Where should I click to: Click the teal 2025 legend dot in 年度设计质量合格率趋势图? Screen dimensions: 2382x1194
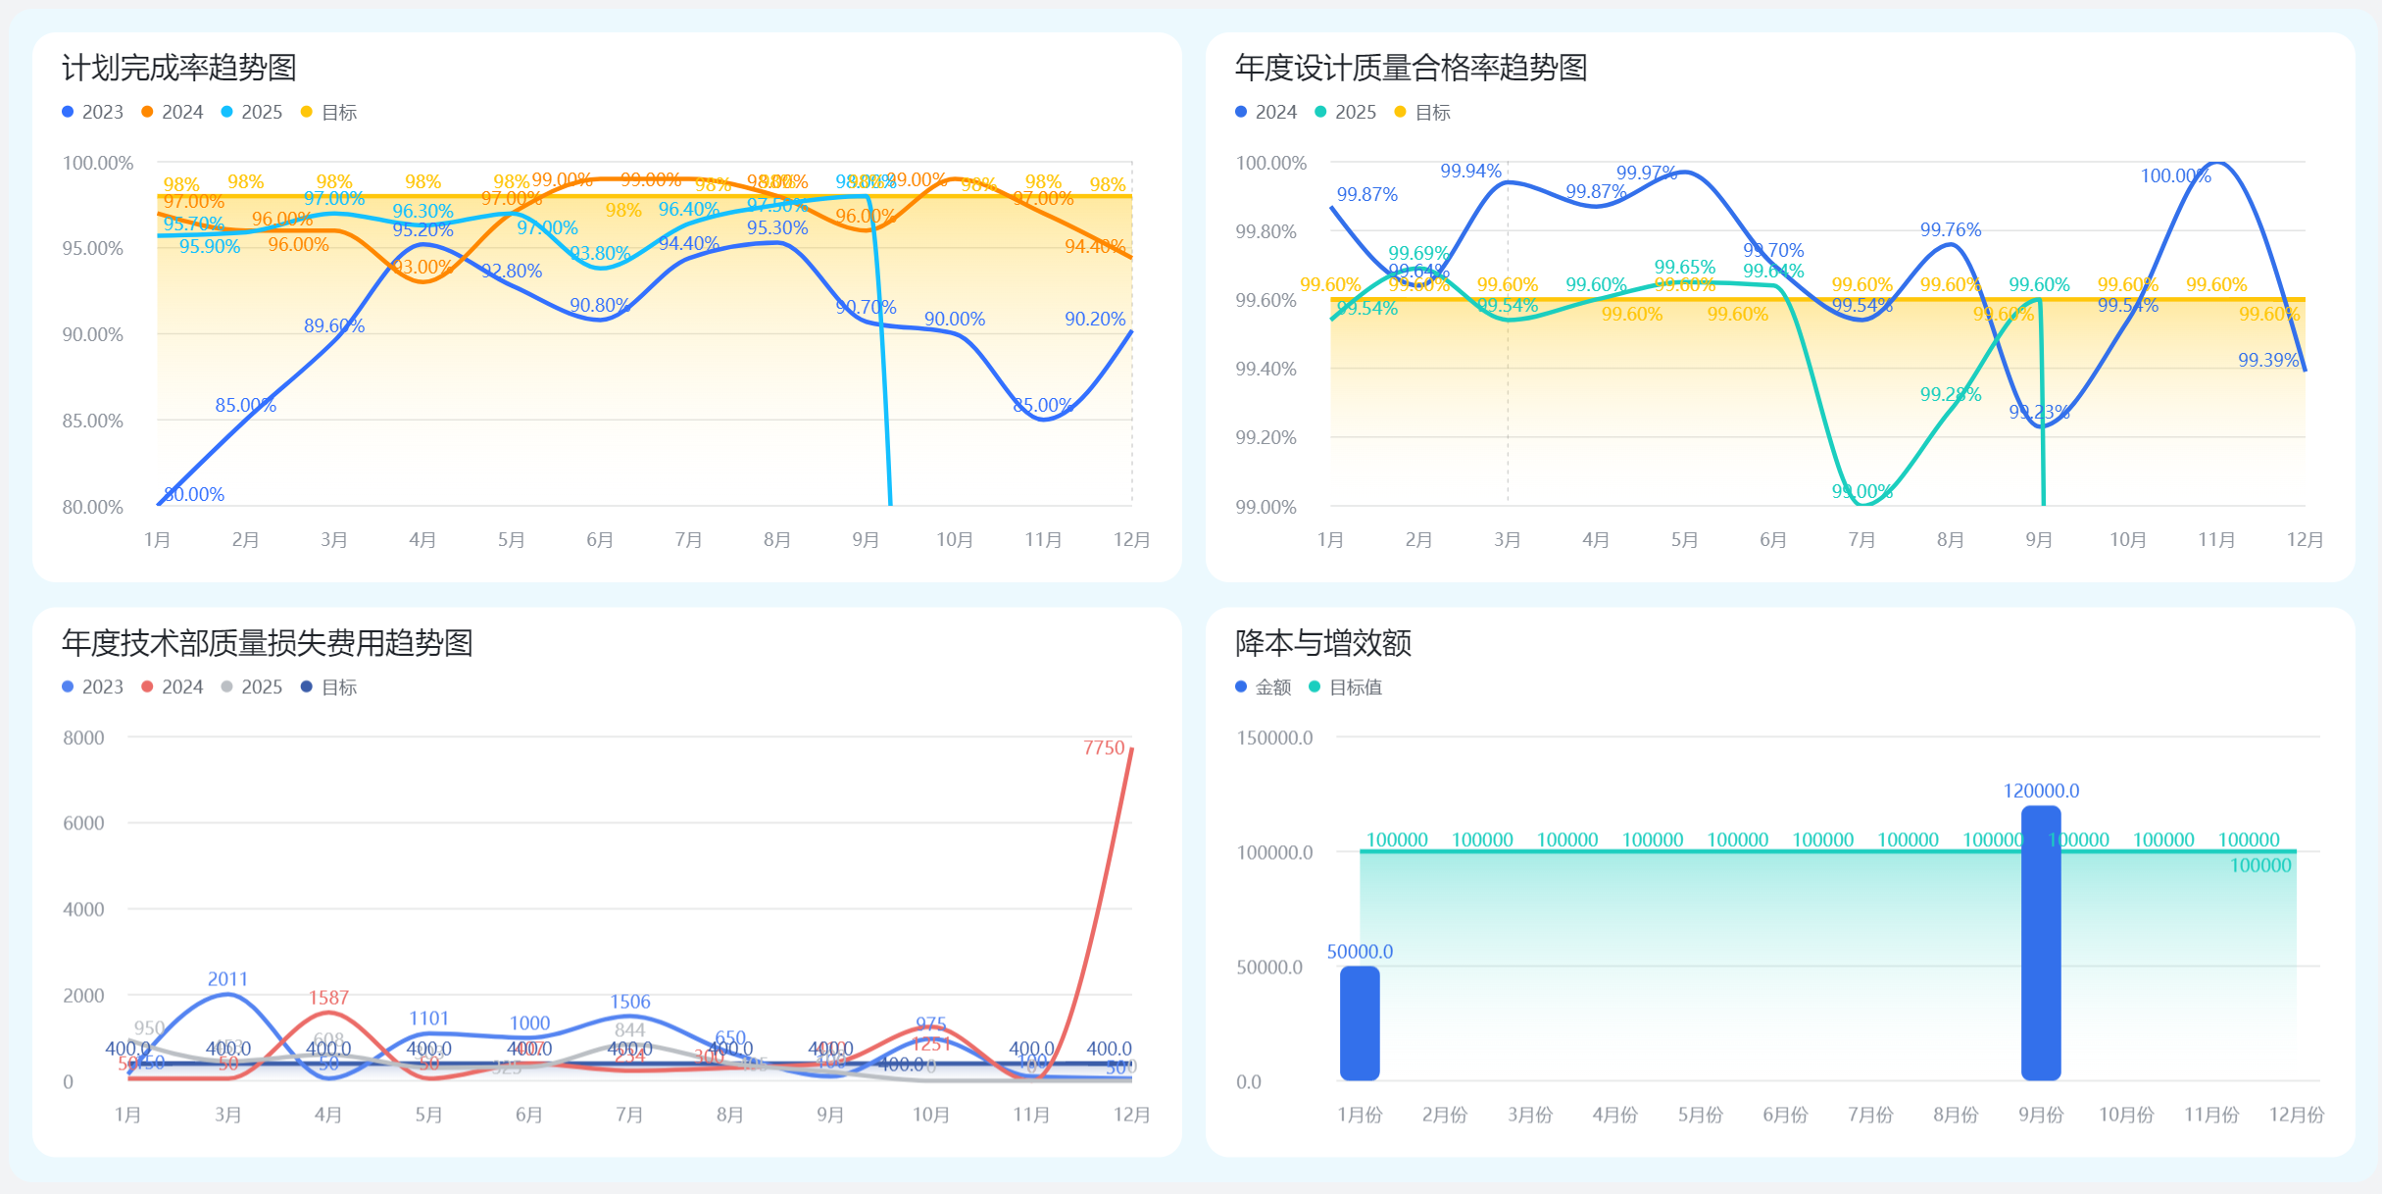(x=1321, y=112)
